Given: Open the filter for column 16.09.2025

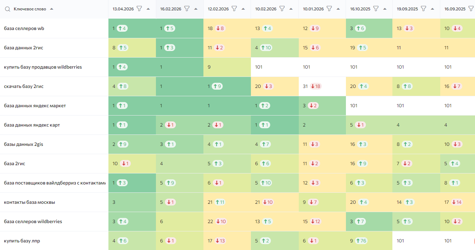Looking at the screenshot, I should click(471, 9).
